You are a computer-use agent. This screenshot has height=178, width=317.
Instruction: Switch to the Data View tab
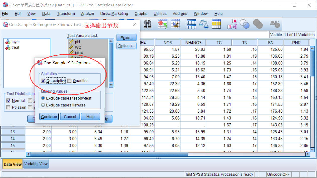click(13, 164)
